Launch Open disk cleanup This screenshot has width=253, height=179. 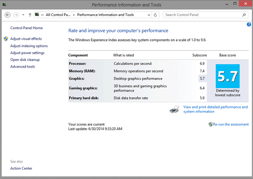coord(25,60)
